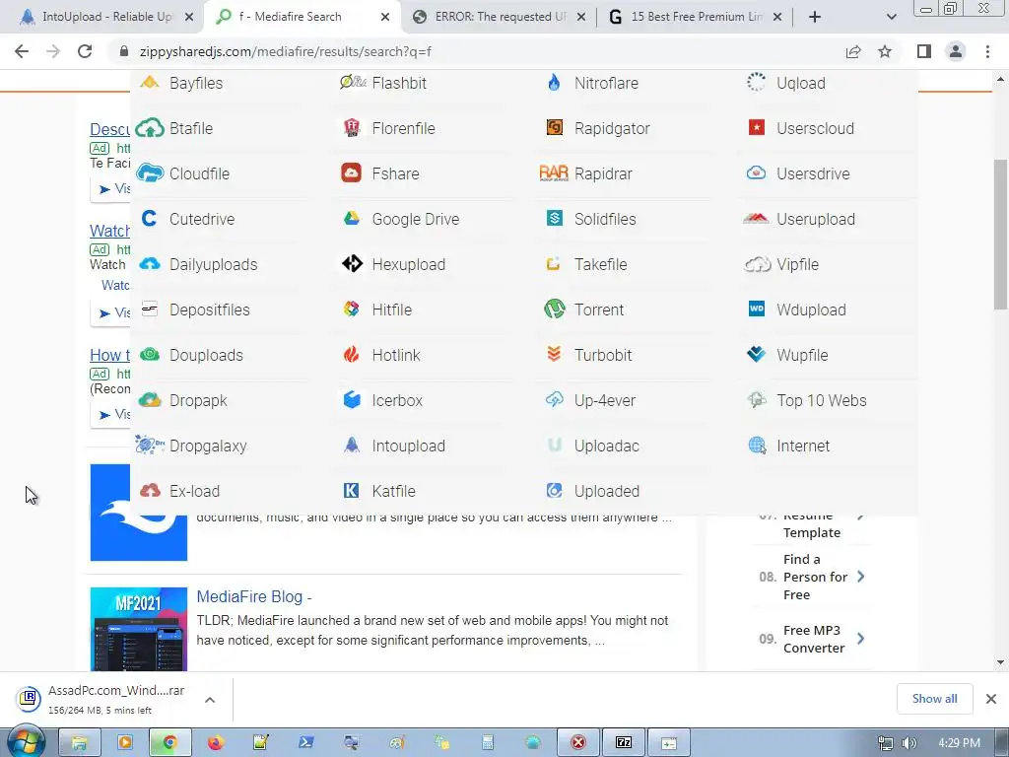Viewport: 1009px width, 757px height.
Task: Click the Intoupload icon
Action: 352,445
